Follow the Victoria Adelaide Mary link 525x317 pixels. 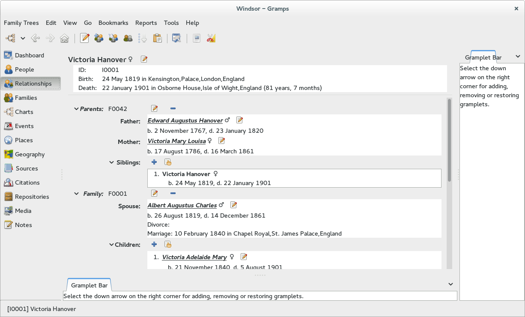tap(194, 257)
